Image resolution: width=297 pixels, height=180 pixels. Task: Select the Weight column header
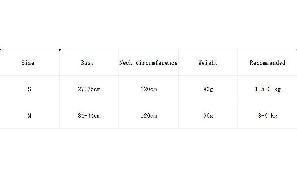coord(208,63)
